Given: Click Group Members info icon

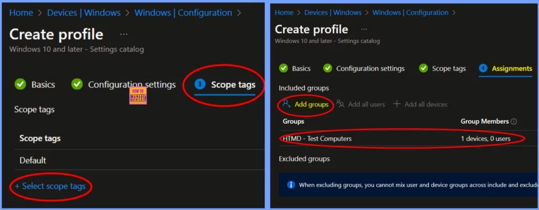Looking at the screenshot, I should tap(514, 122).
